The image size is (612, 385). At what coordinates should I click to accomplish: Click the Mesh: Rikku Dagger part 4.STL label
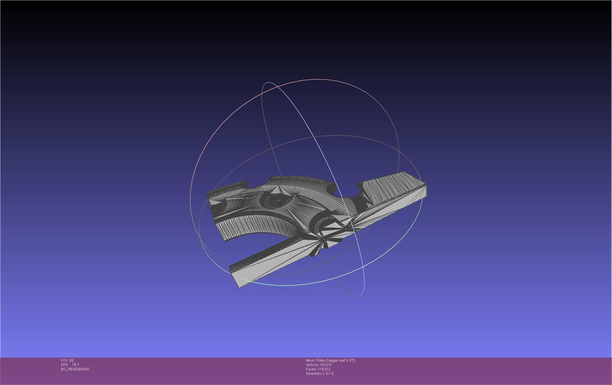(331, 360)
